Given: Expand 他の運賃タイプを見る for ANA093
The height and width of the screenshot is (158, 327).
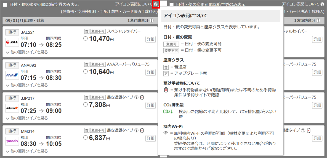Looking at the screenshot, I should 27,85.
